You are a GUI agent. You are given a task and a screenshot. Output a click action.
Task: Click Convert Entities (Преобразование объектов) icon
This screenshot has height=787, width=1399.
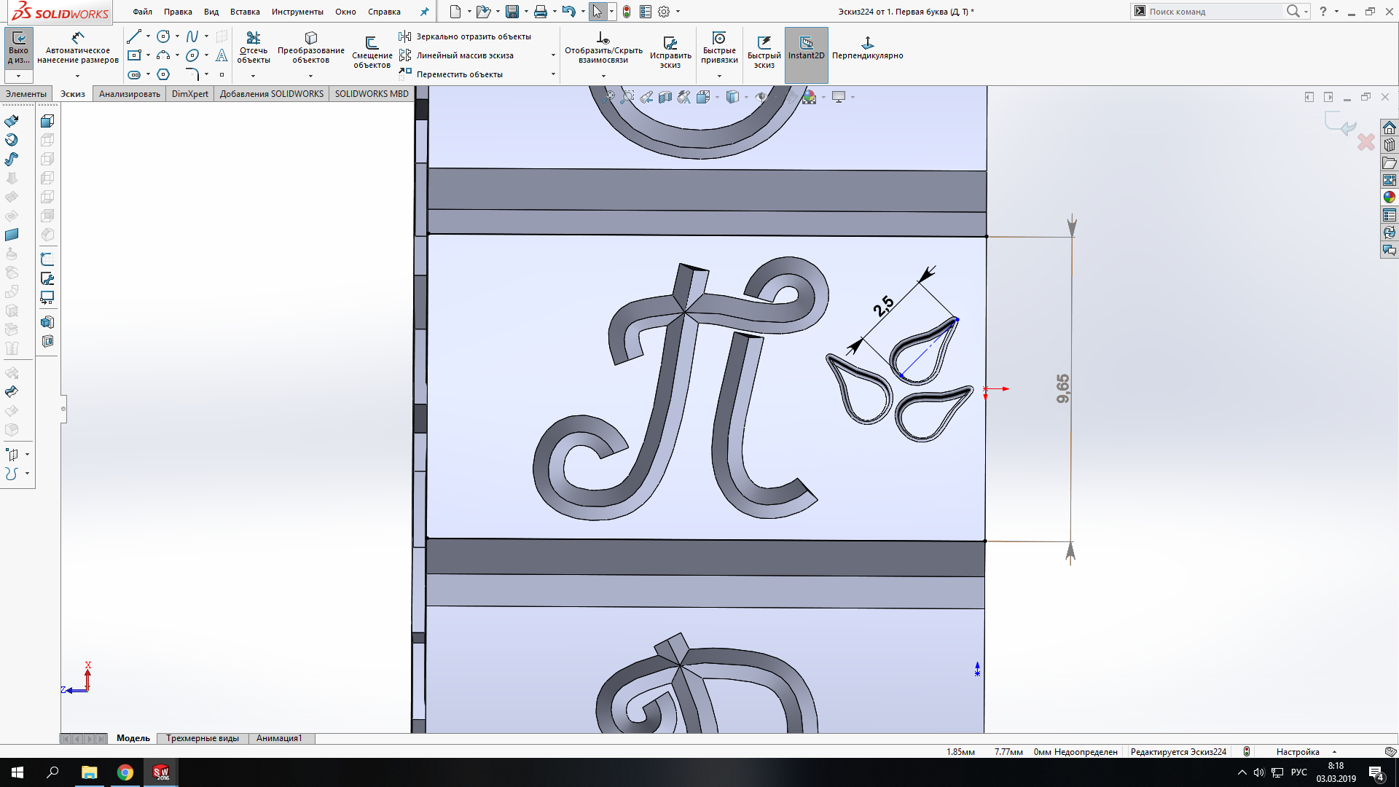click(310, 38)
